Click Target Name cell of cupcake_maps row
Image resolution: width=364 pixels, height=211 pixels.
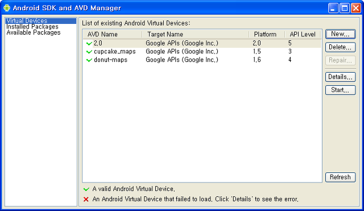coord(182,52)
